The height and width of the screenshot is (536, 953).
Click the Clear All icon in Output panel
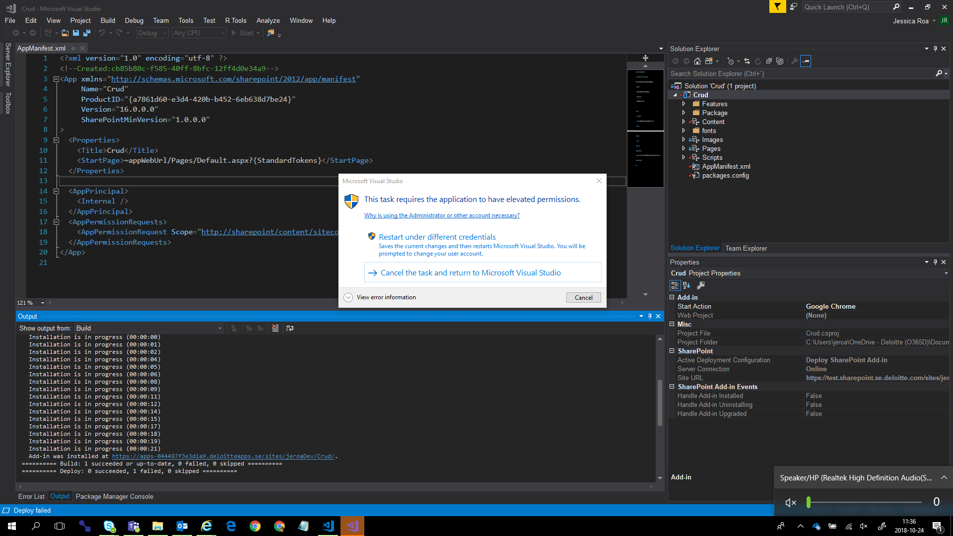pyautogui.click(x=275, y=328)
